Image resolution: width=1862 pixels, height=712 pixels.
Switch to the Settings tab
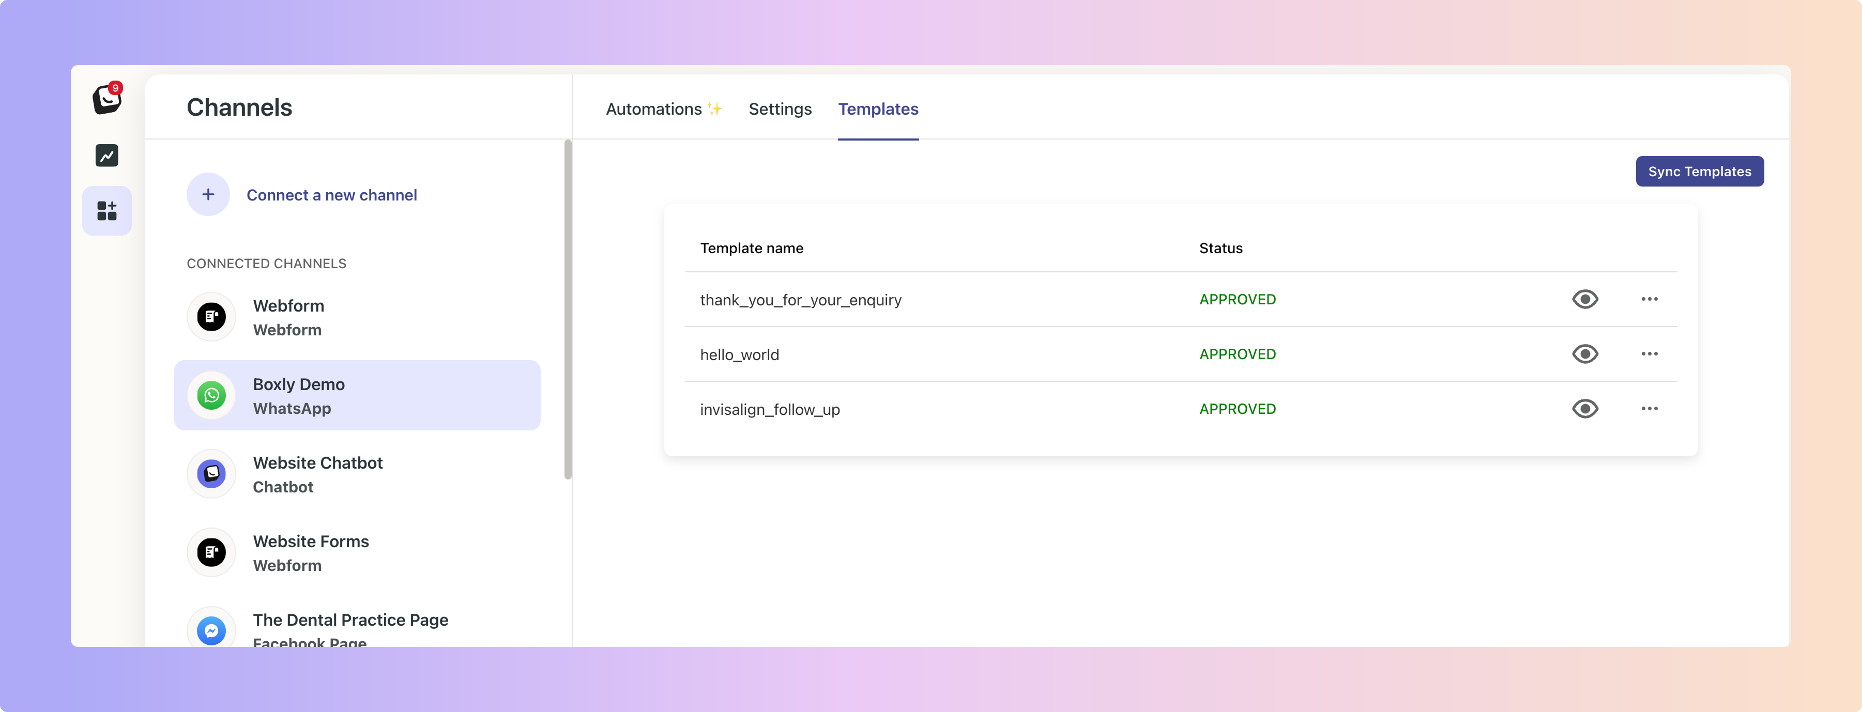tap(780, 109)
